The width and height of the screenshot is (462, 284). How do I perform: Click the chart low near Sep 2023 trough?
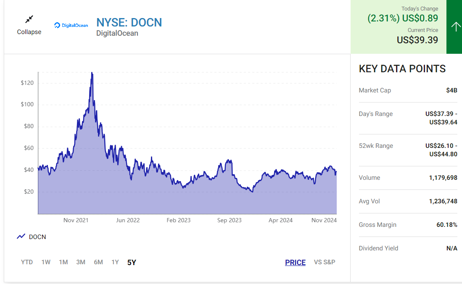(252, 192)
